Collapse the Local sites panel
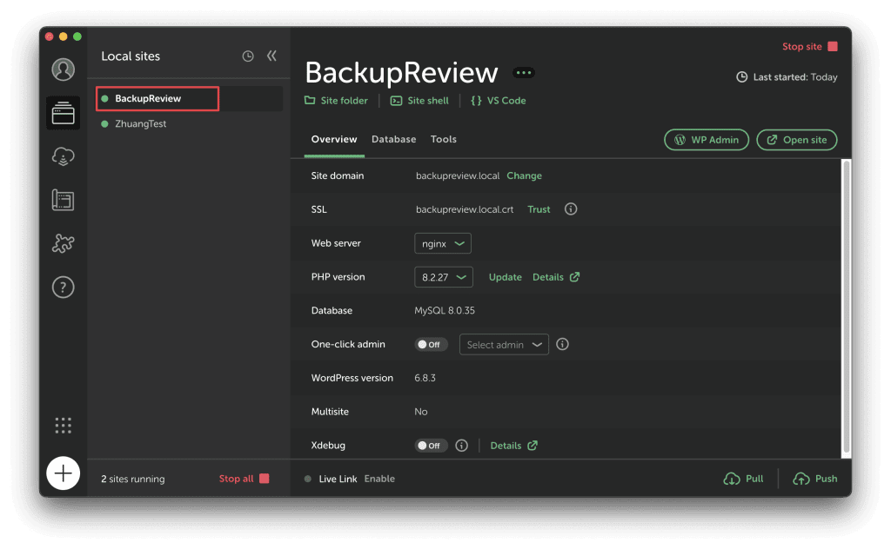The width and height of the screenshot is (891, 549). [x=271, y=56]
